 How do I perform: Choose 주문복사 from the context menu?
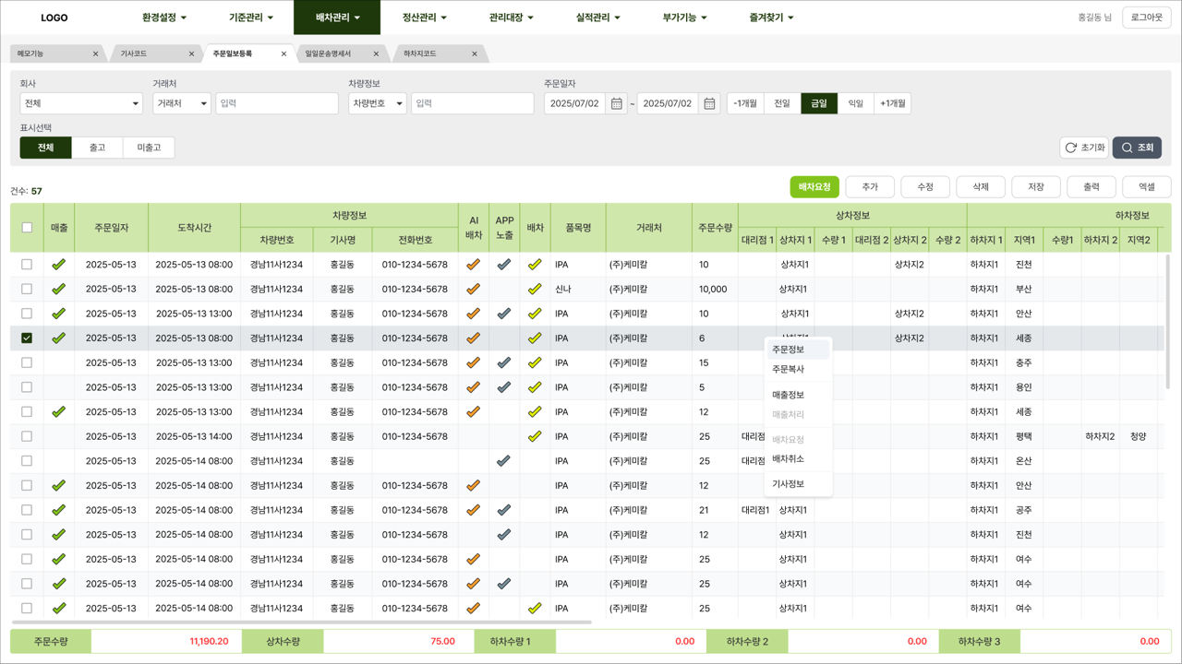[x=798, y=369]
